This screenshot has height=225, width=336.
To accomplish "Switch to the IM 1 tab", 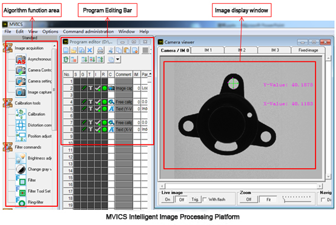I will 208,50.
